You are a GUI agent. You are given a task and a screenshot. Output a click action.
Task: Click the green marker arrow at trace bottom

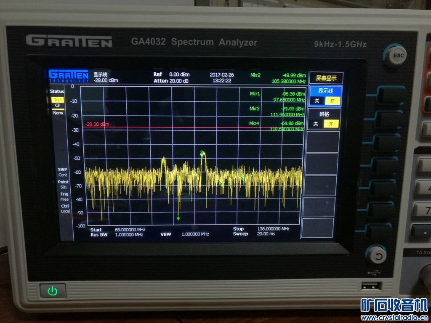pyautogui.click(x=178, y=218)
